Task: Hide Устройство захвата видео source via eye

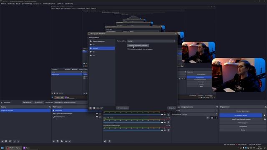Action: 97,114
